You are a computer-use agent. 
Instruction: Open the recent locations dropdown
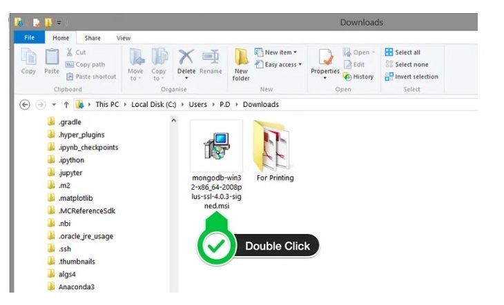tap(54, 104)
